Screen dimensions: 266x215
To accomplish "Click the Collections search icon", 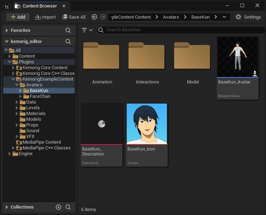I will pyautogui.click(x=68, y=207).
